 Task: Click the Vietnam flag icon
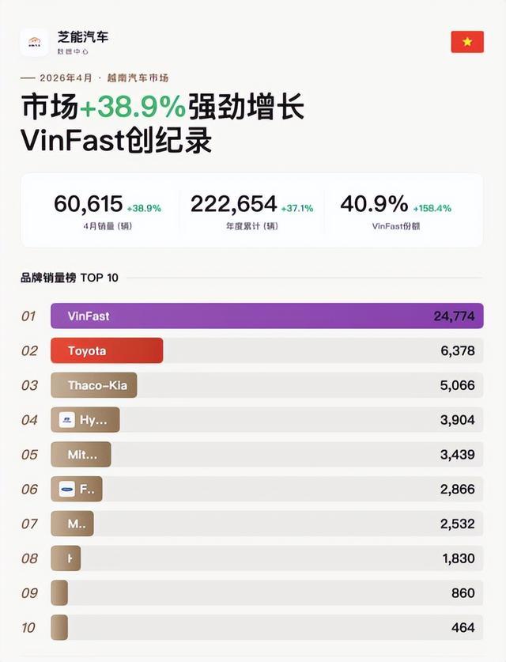(x=467, y=42)
